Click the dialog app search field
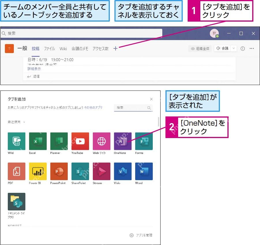Image resolution: width=260 pixels, height=245 pixels. pos(133,108)
